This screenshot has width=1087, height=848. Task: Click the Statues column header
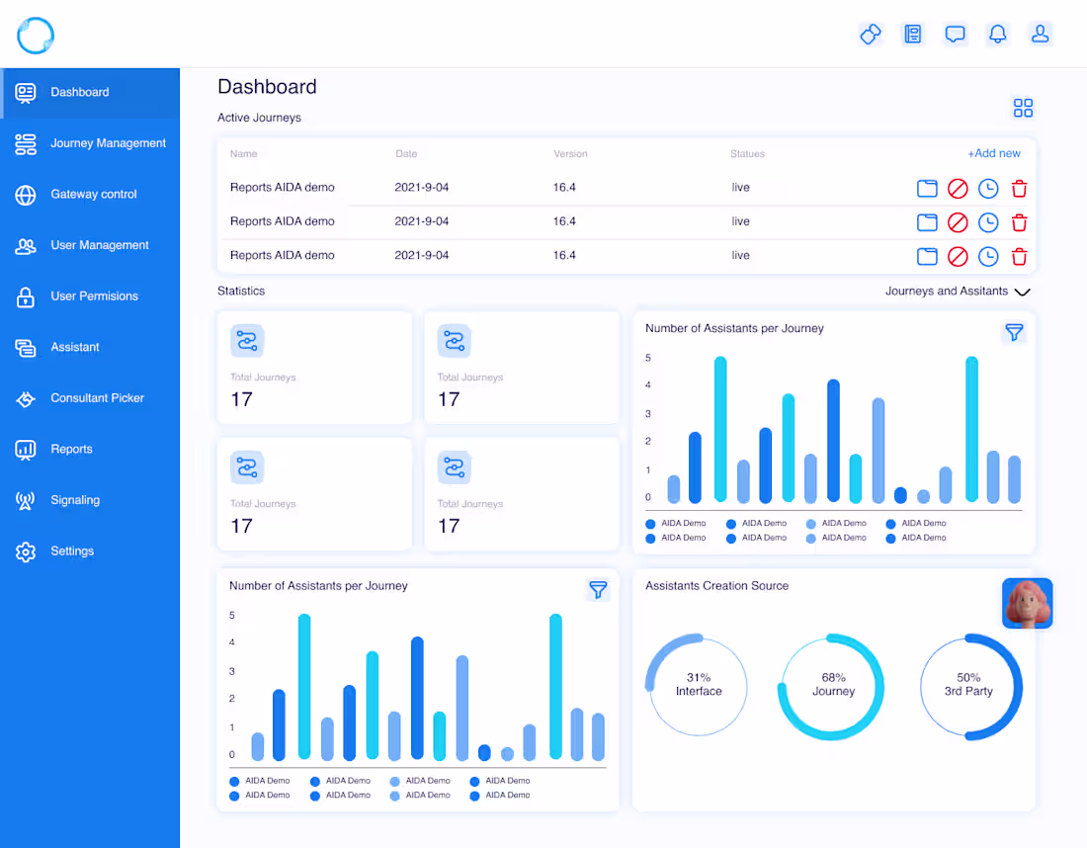(747, 154)
